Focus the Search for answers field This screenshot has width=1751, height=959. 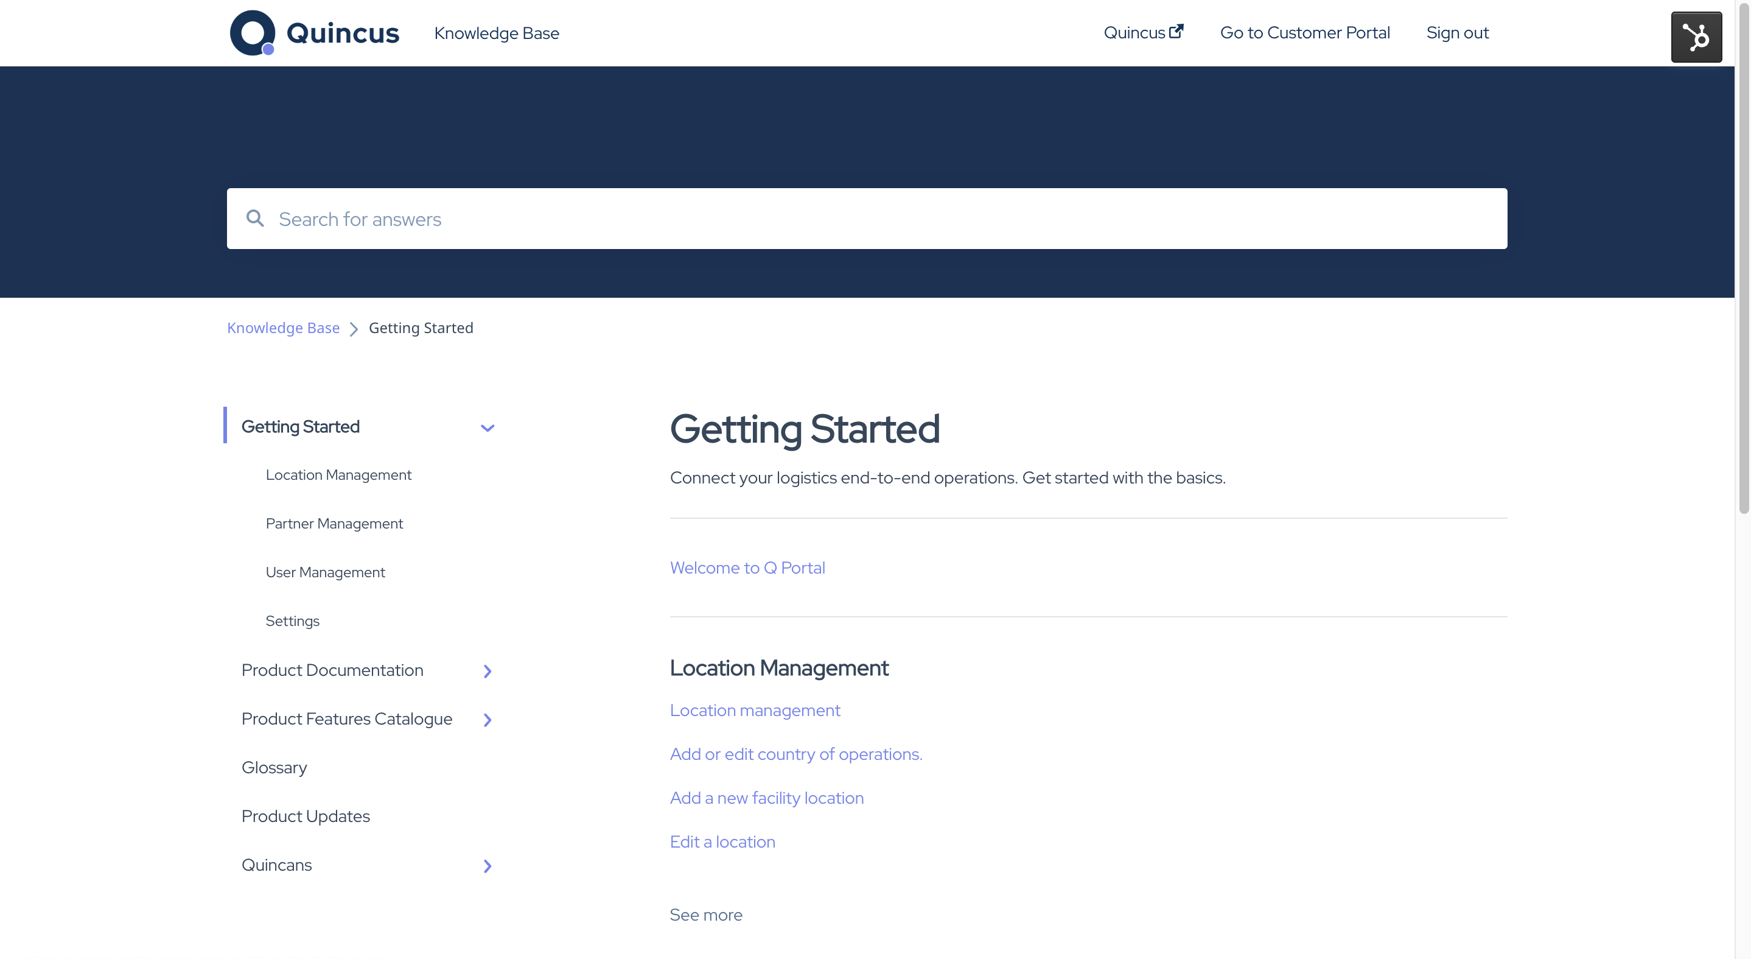click(867, 219)
